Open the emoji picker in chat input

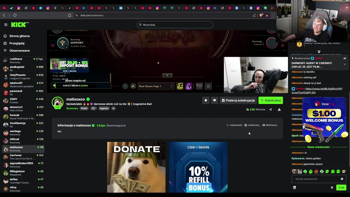coord(342,179)
